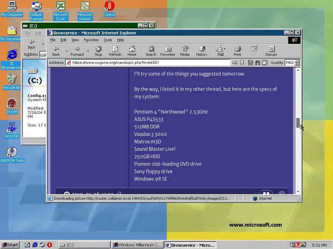This screenshot has width=333, height=249.
Task: Switch to (C:) taskbar button
Action: pyautogui.click(x=84, y=245)
